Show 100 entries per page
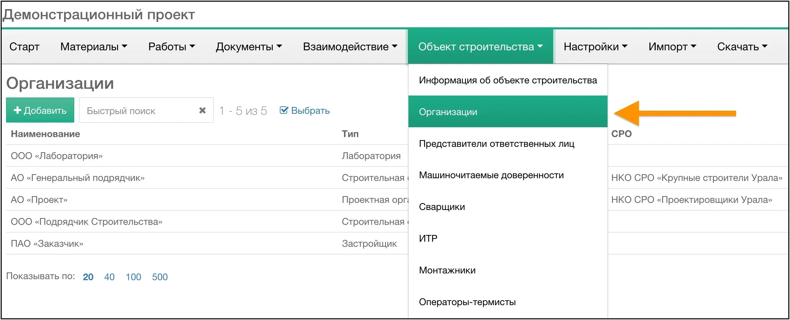 point(133,277)
